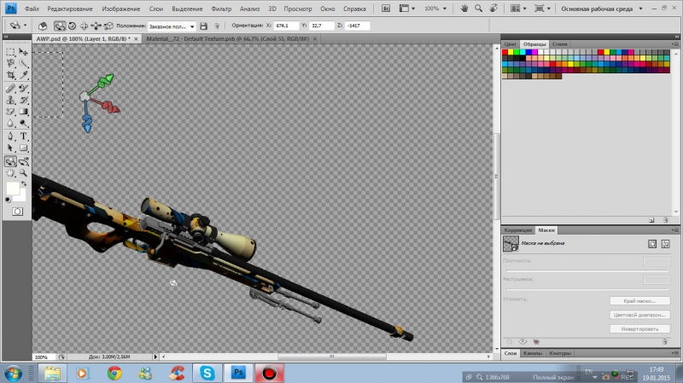Activate 3D object pan option
The width and height of the screenshot is (683, 383).
tap(84, 26)
